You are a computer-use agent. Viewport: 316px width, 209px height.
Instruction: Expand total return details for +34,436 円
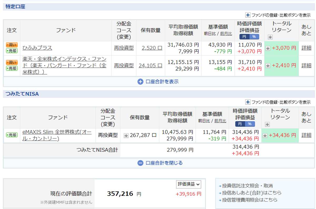click(265, 136)
